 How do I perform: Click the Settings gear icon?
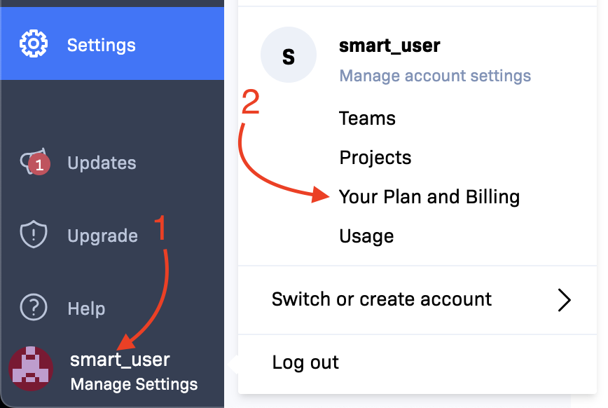tap(34, 44)
